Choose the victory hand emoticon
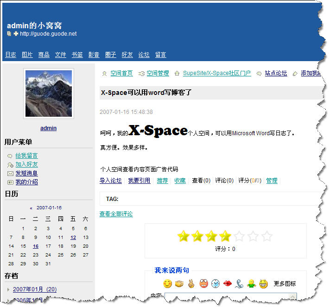 click(x=191, y=284)
